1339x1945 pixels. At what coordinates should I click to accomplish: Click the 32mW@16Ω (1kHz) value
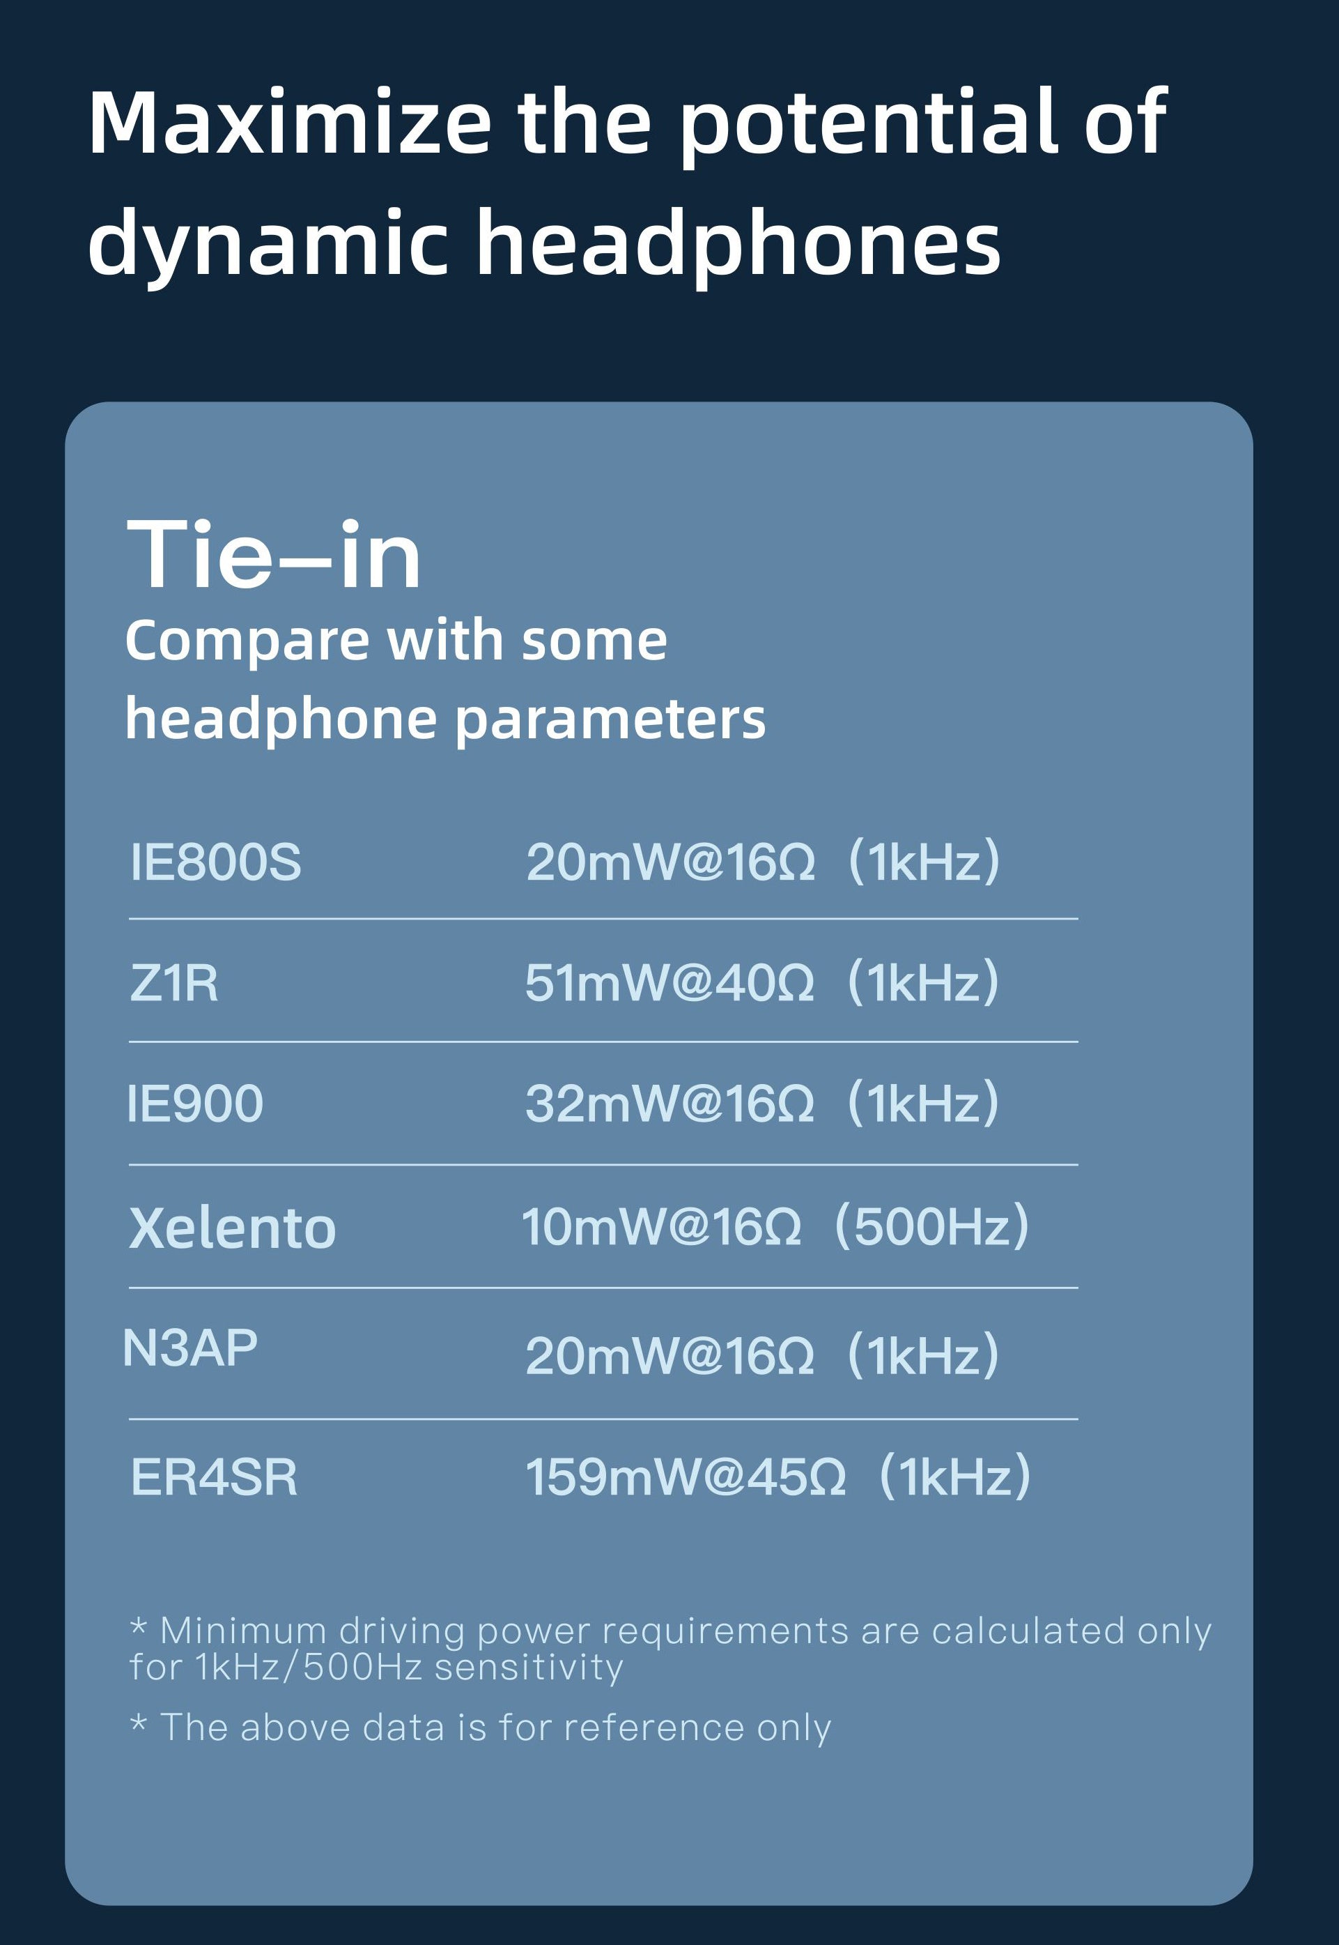tap(761, 1104)
